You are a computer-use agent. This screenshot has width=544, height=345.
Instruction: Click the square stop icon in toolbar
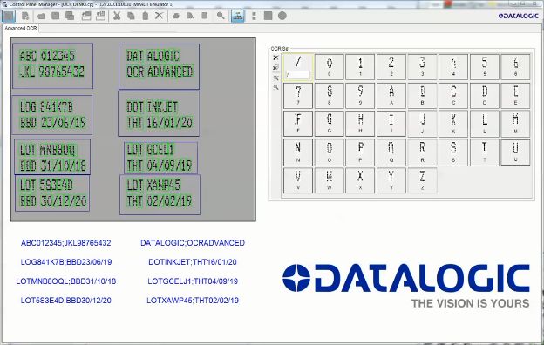pyautogui.click(x=268, y=16)
